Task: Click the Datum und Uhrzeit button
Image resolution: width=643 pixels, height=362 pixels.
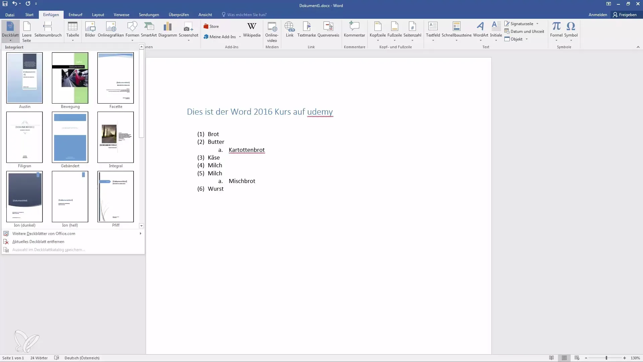Action: [x=524, y=32]
